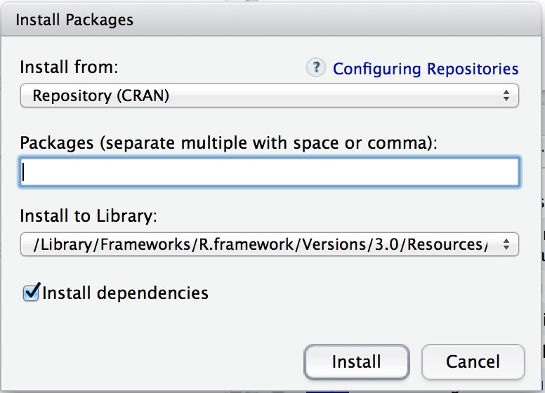The image size is (545, 393).
Task: Open the Install from dropdown
Action: point(269,95)
